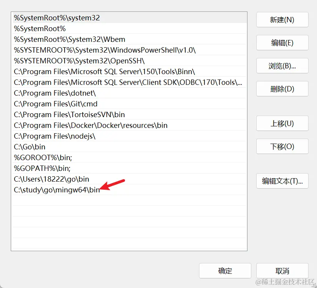Open the 浏览(B)... browse dialog
This screenshot has height=288, width=317.
point(282,66)
